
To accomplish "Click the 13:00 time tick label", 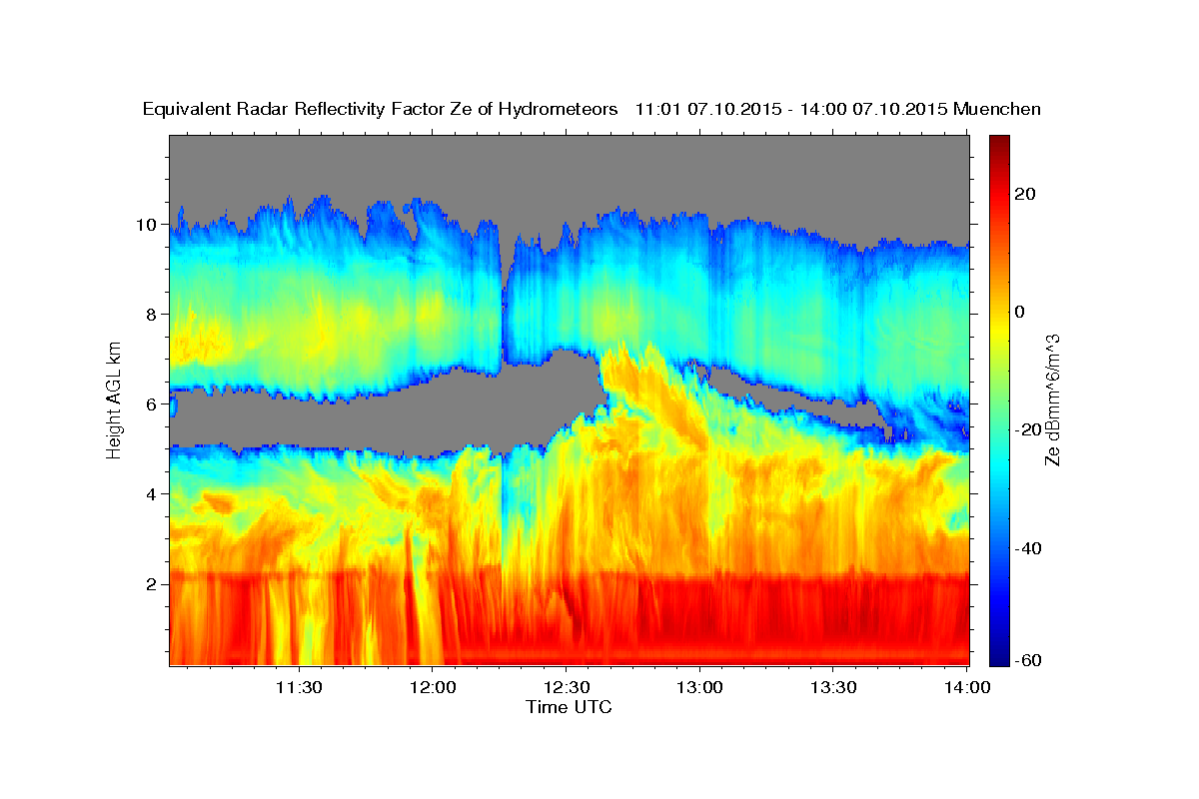I will [x=699, y=688].
